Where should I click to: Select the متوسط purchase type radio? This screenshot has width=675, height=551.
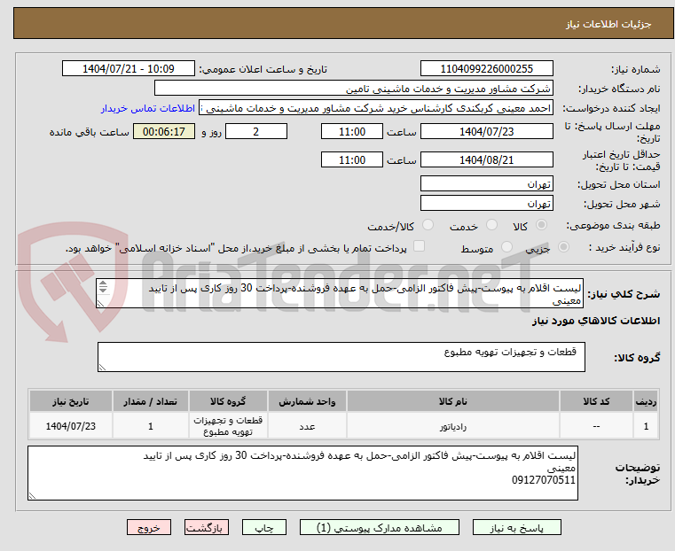506,247
